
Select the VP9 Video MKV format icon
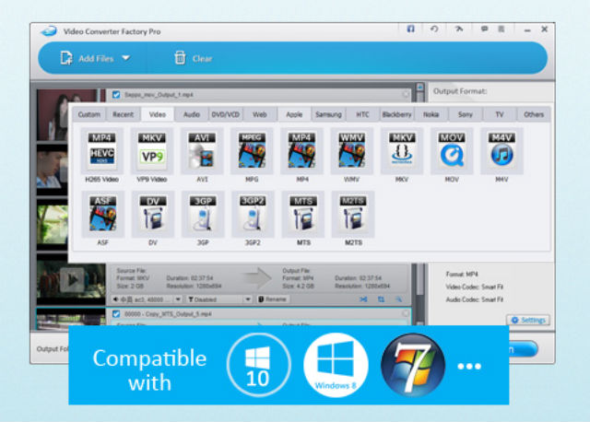point(151,151)
